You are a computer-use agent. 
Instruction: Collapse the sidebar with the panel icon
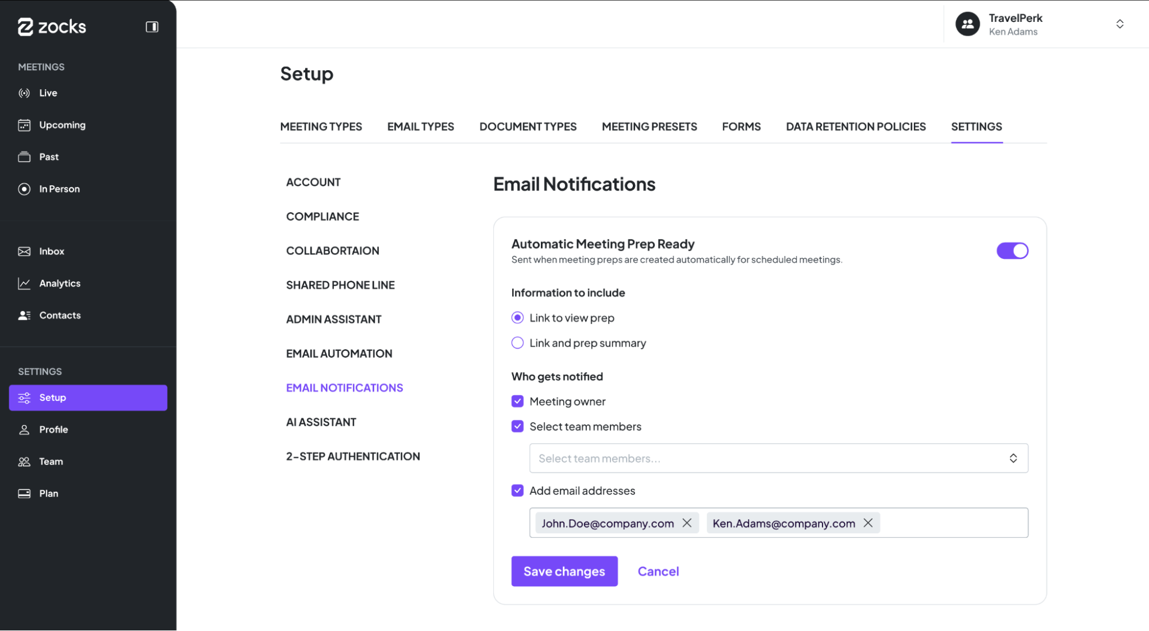(x=152, y=27)
